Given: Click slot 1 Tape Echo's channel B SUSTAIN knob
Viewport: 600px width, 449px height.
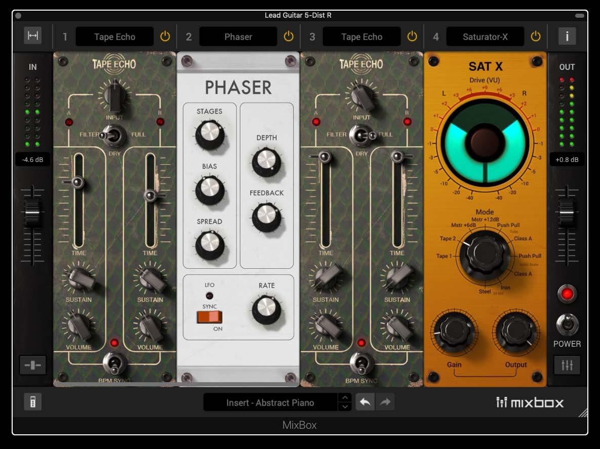Looking at the screenshot, I should (x=150, y=278).
